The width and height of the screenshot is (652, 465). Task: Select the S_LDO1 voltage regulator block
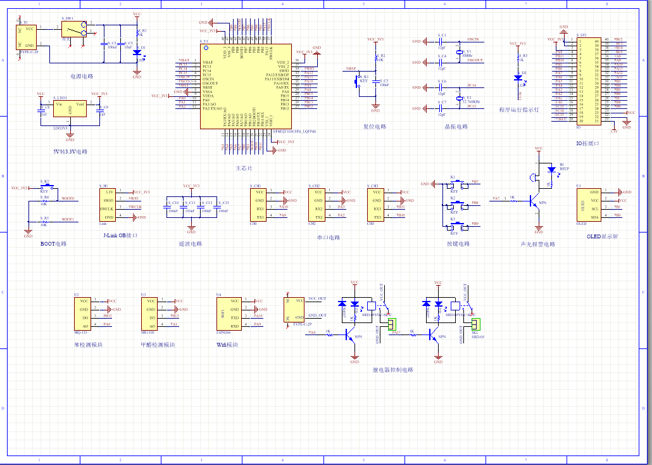click(x=70, y=108)
